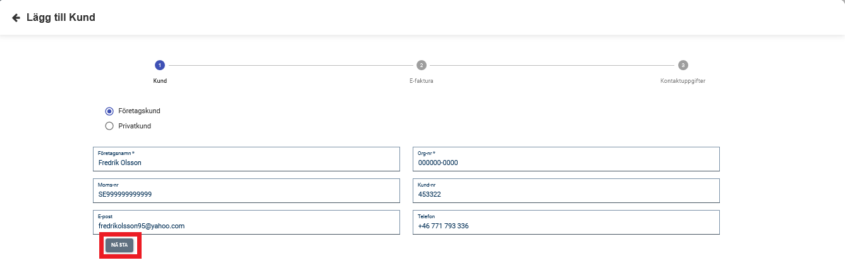Viewport: 845px width, 265px height.
Task: Click the line between steps 1 and 2
Action: pyautogui.click(x=290, y=65)
